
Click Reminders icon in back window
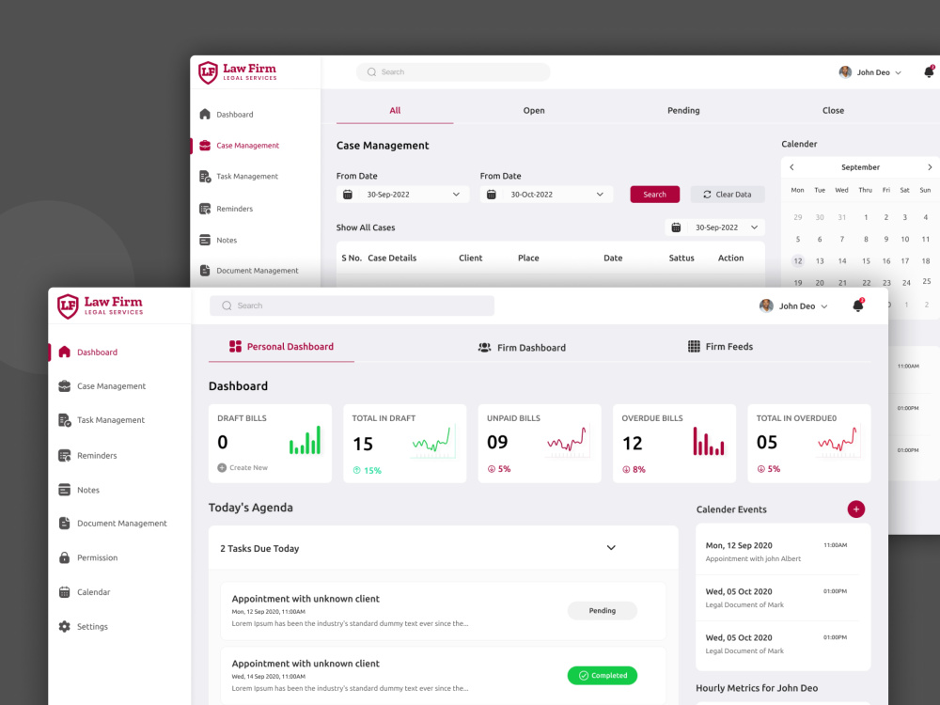pyautogui.click(x=205, y=209)
